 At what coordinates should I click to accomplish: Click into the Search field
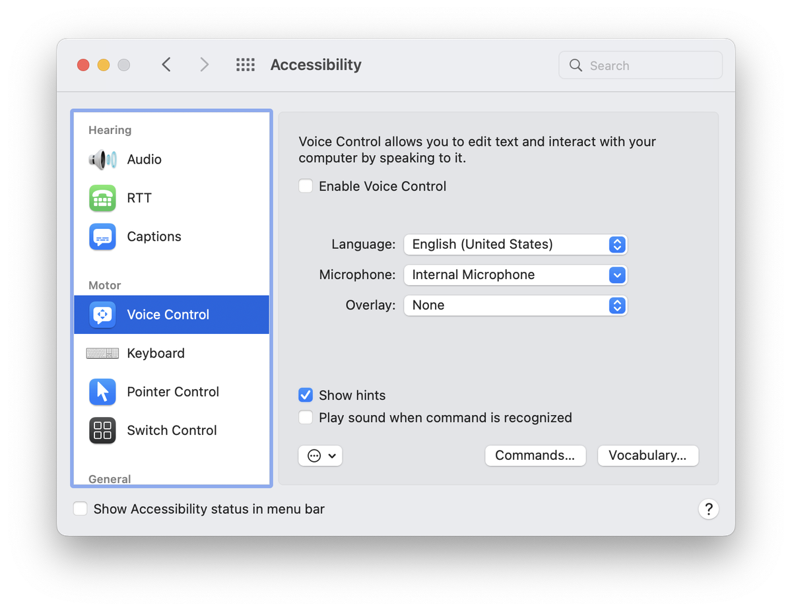[650, 65]
